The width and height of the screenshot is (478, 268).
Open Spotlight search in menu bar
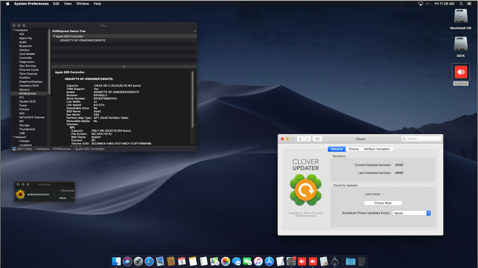pos(461,3)
